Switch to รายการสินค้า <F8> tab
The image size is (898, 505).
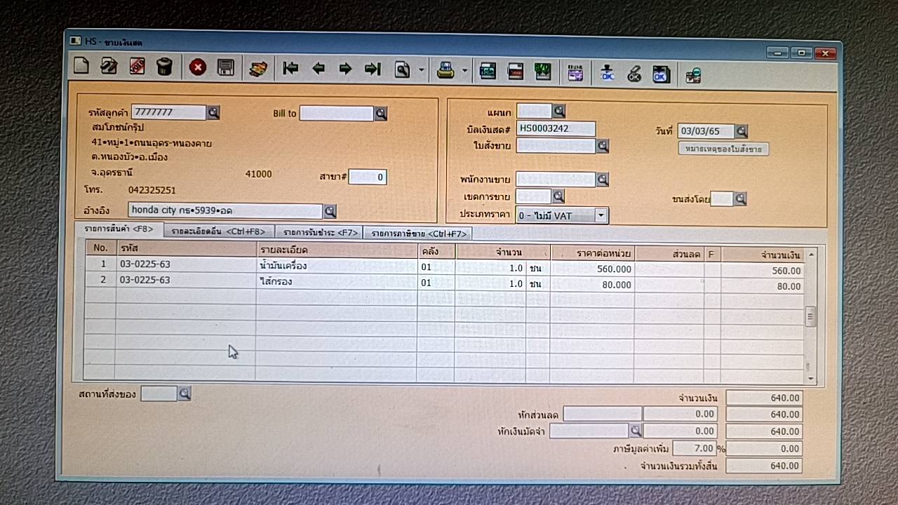click(x=119, y=229)
